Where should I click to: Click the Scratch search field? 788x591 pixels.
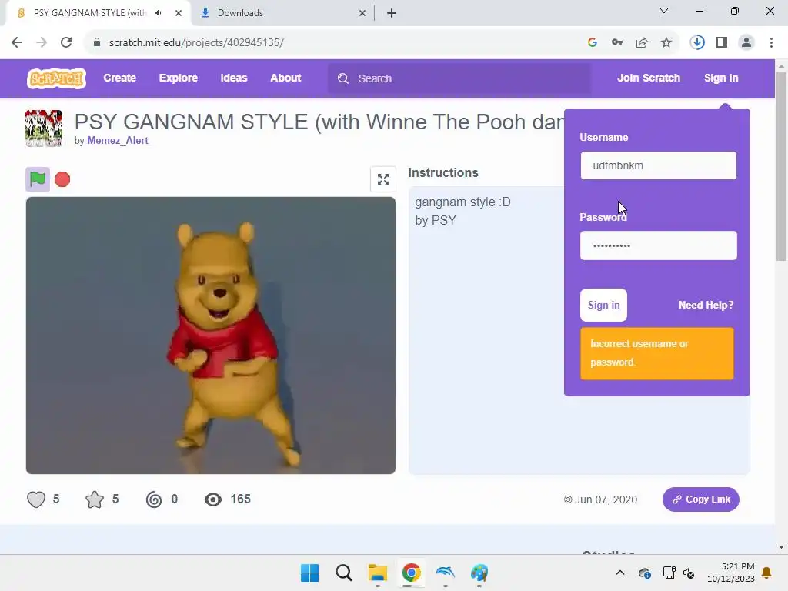pos(459,78)
